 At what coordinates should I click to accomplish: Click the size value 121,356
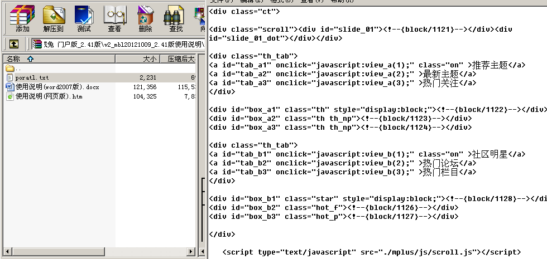145,87
